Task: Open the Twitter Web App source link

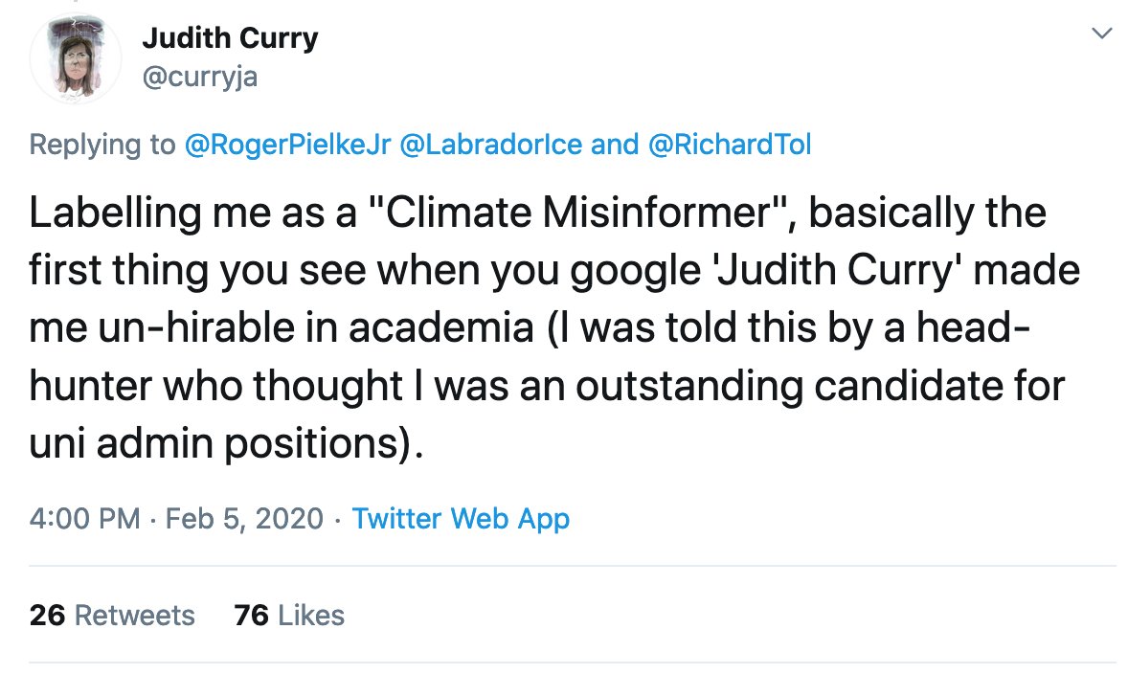Action: 461,519
